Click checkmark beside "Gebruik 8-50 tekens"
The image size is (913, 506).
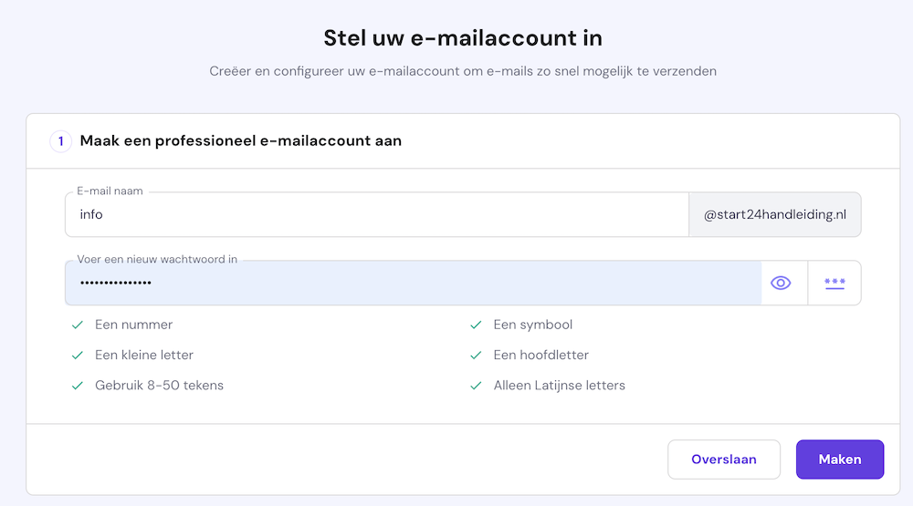pos(78,386)
